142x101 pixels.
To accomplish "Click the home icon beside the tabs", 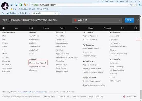I will tap(3, 13).
